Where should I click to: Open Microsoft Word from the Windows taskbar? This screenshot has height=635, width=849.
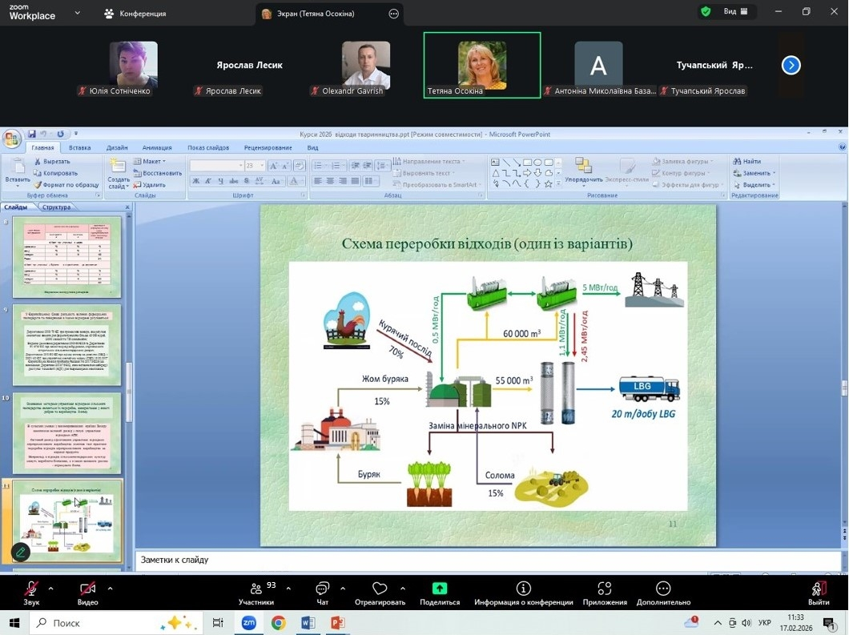click(308, 623)
